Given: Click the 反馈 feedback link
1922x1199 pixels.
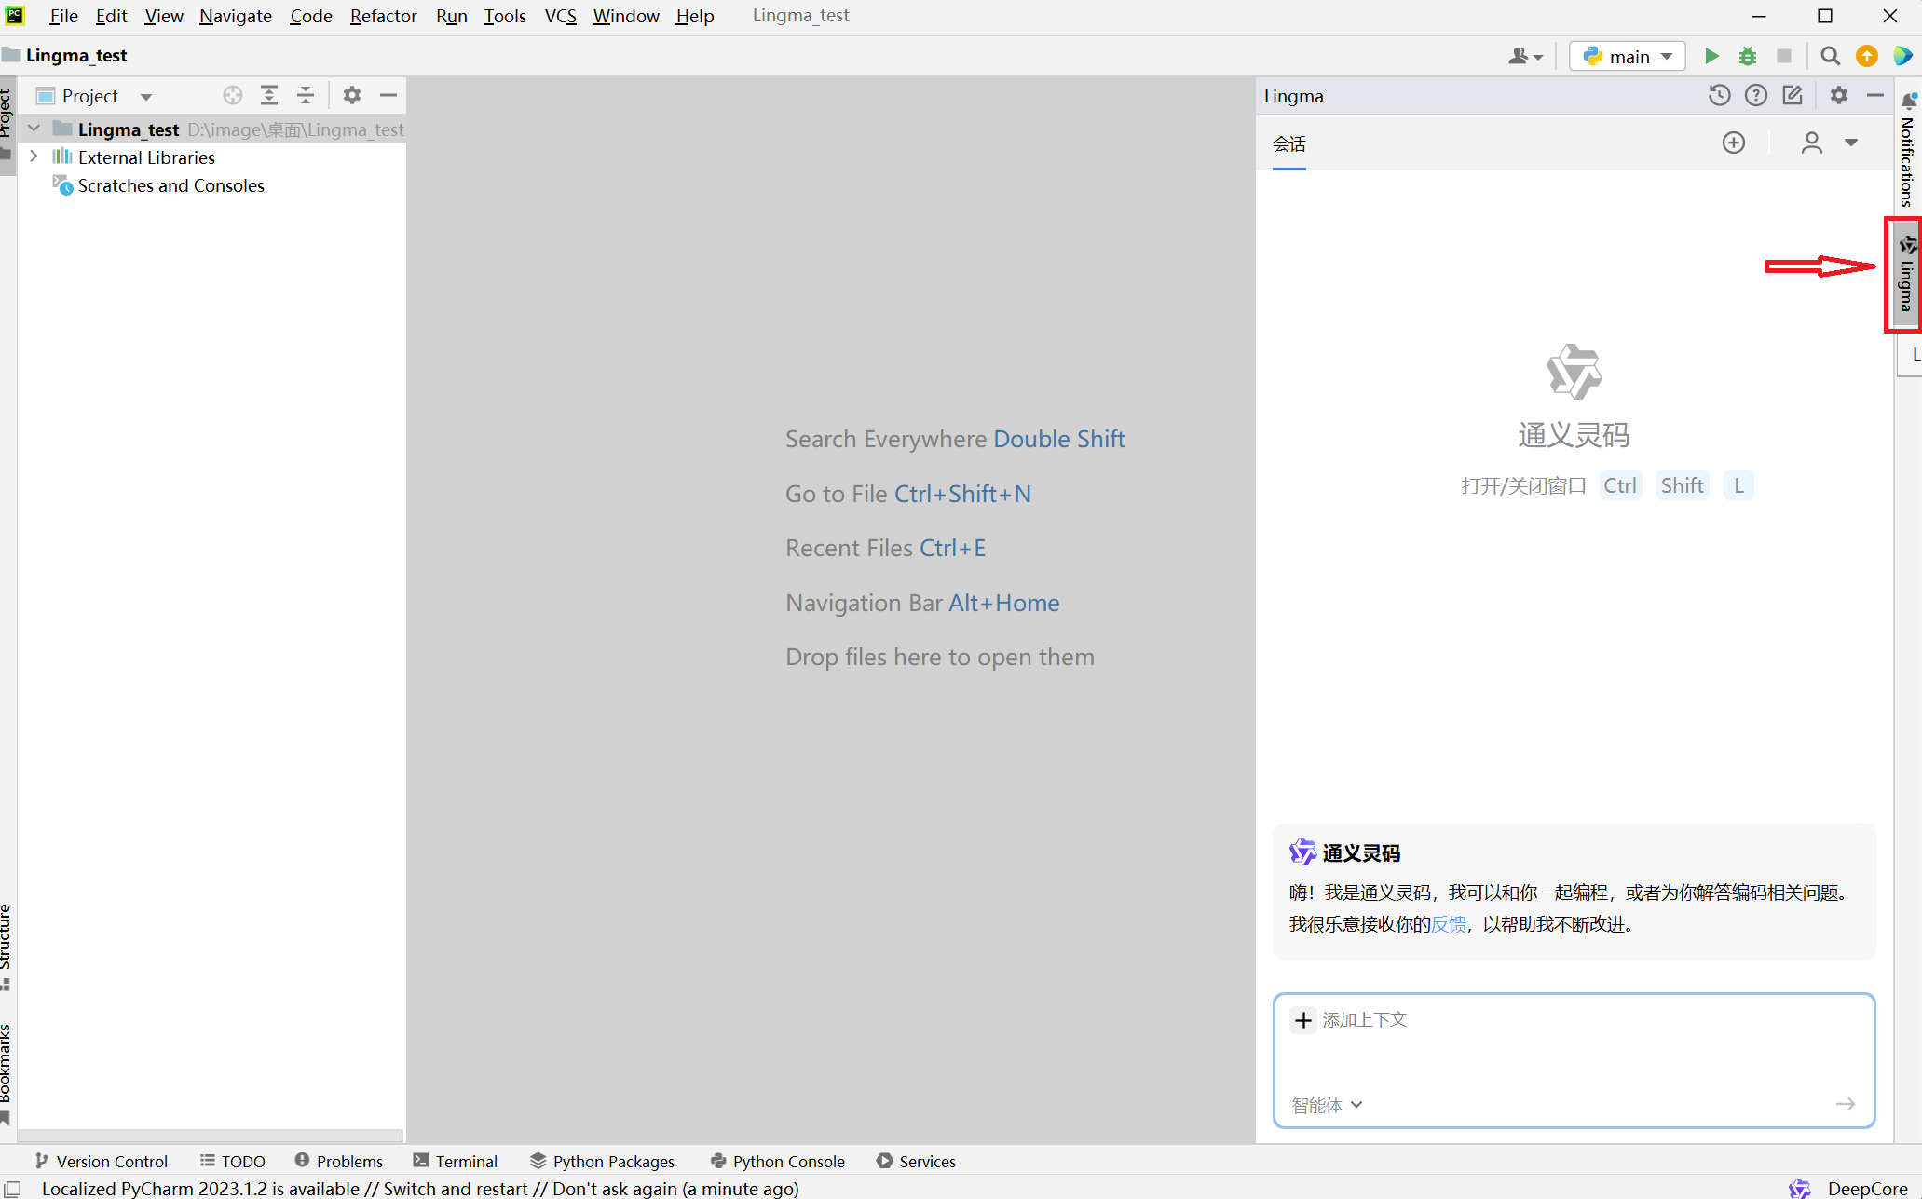Looking at the screenshot, I should pos(1448,923).
